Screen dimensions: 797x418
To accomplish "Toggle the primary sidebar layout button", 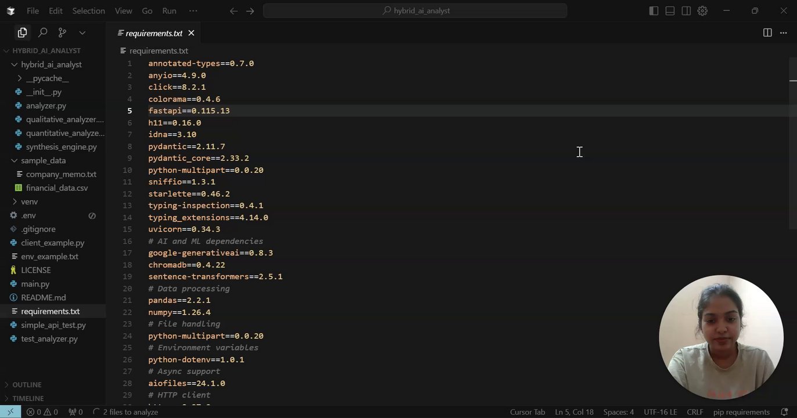I will tap(654, 10).
